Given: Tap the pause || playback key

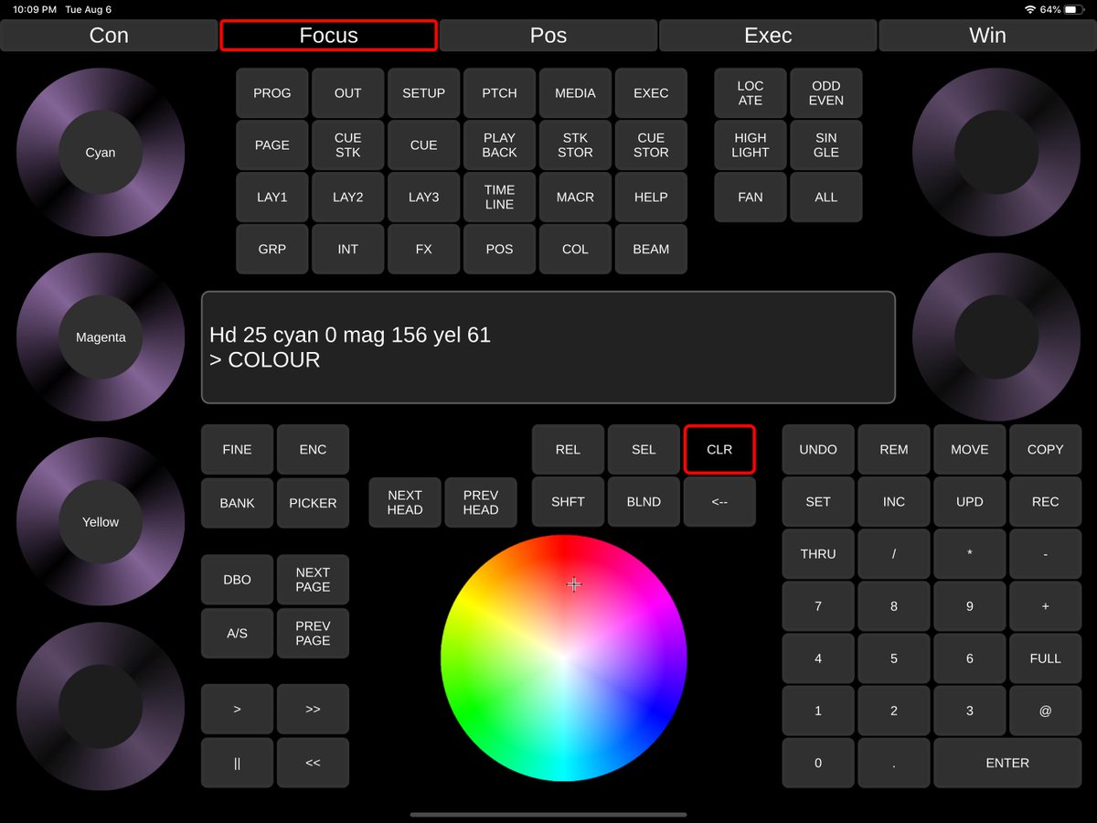Looking at the screenshot, I should click(x=238, y=763).
